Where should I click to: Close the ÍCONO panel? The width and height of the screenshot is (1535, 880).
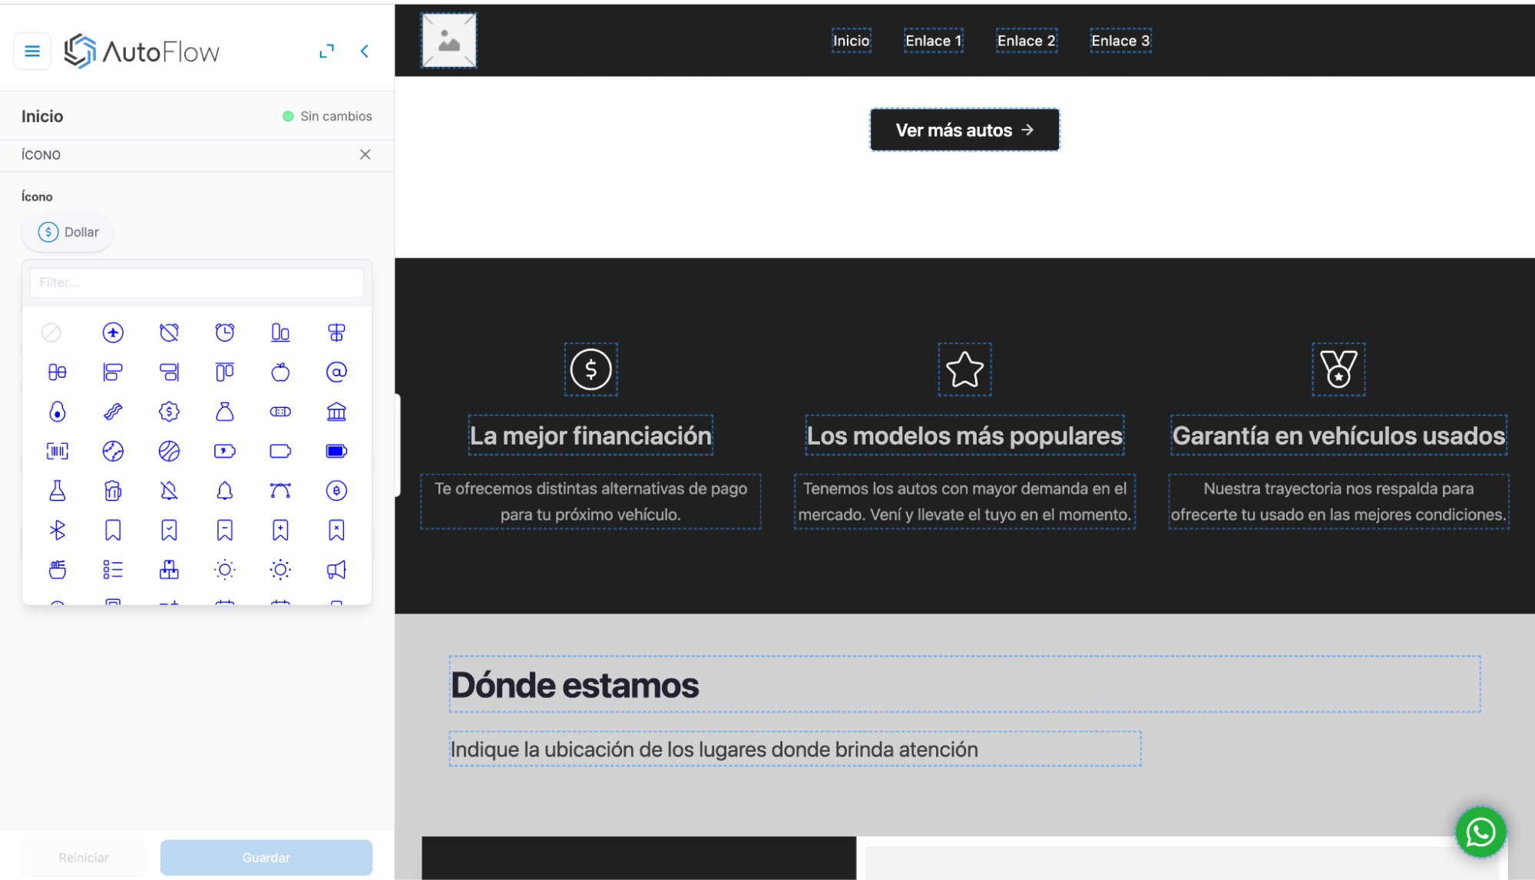[x=366, y=154]
